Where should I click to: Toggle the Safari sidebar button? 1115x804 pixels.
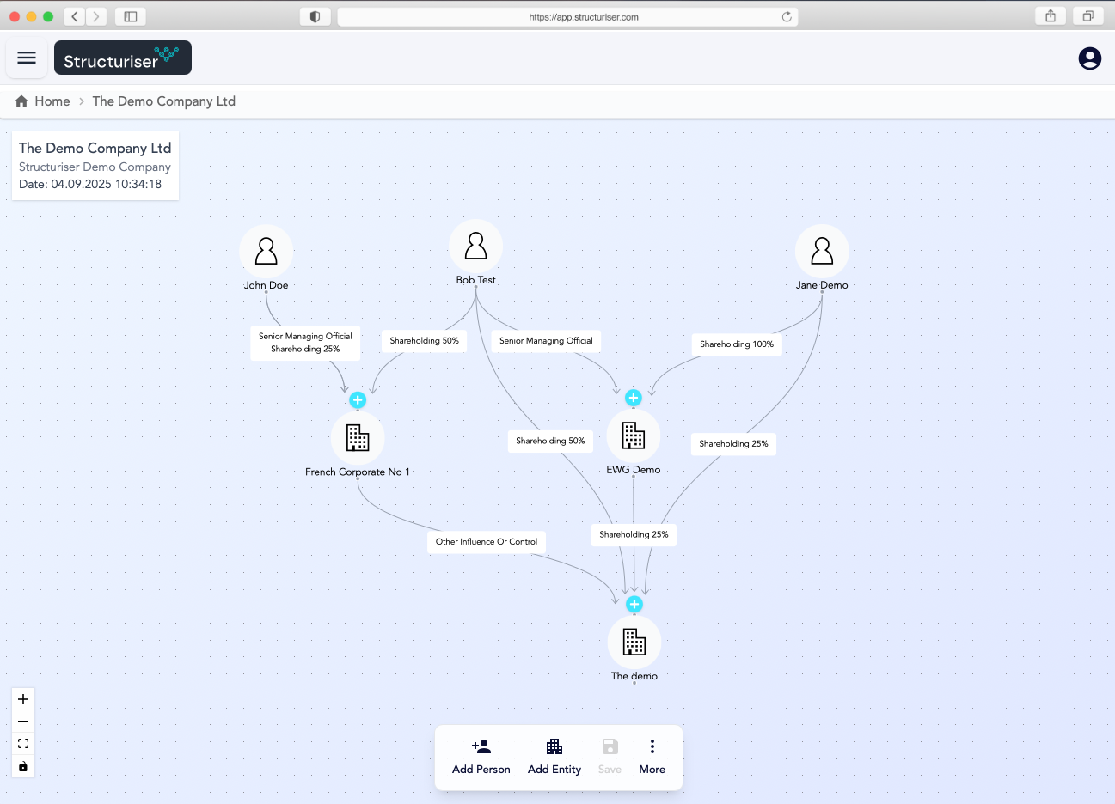click(x=131, y=16)
